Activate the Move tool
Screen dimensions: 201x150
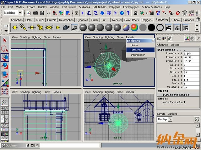[x=5, y=57]
